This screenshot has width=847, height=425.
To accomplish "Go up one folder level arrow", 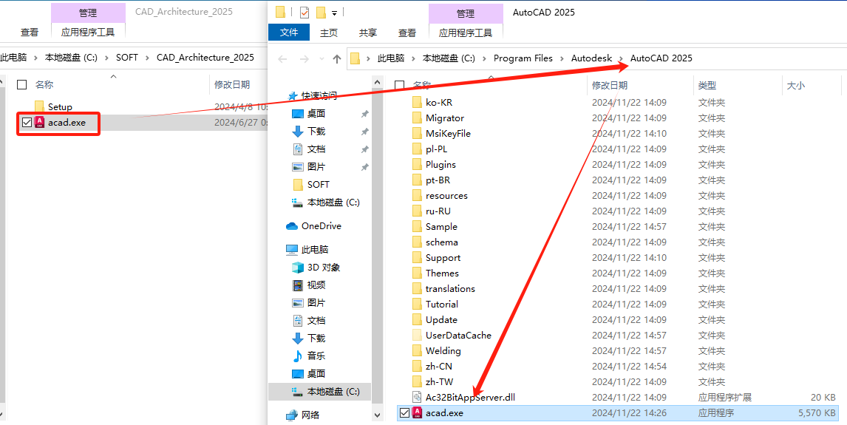I will (337, 59).
